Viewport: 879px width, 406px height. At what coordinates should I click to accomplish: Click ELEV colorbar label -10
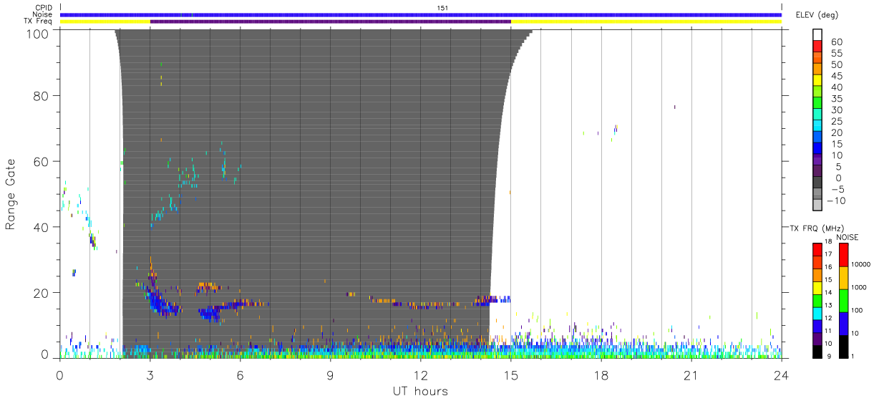837,200
